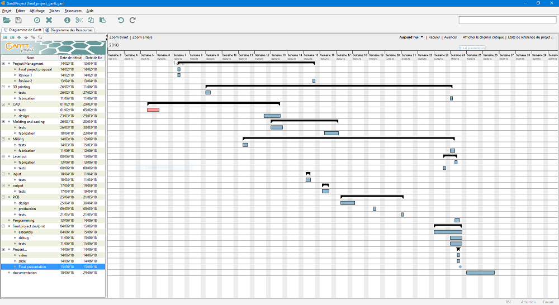The image size is (559, 305).
Task: Click the Date de fin column header
Action: pyautogui.click(x=94, y=58)
